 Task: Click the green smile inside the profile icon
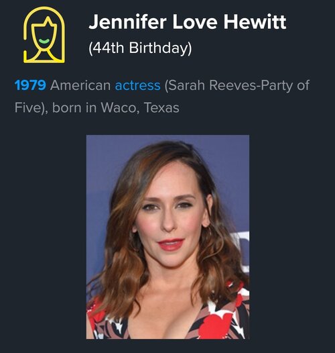(x=44, y=41)
